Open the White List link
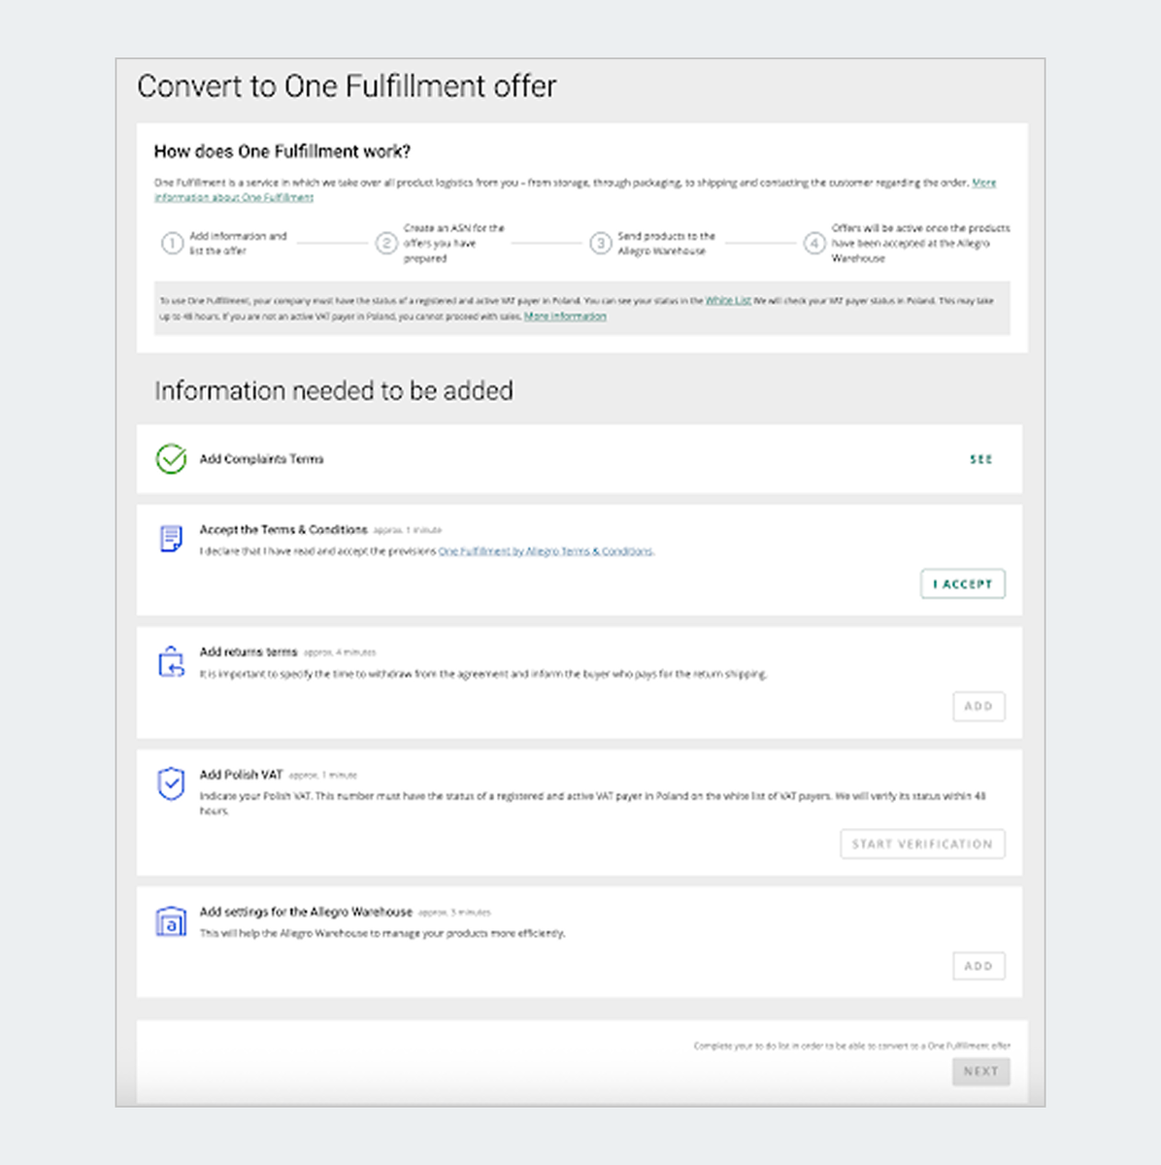Screen dimensions: 1161x1165 pyautogui.click(x=728, y=301)
